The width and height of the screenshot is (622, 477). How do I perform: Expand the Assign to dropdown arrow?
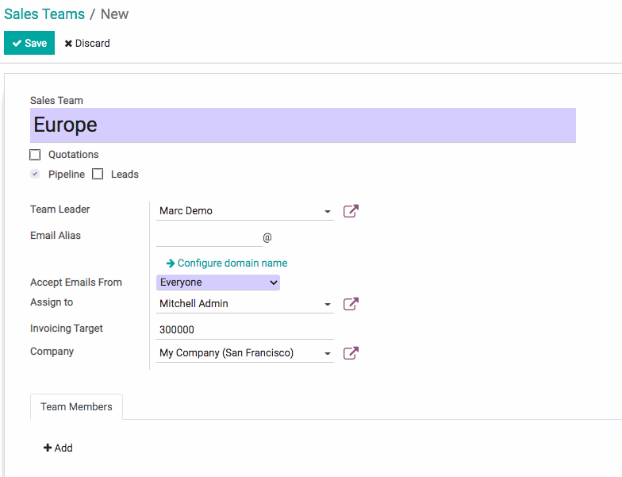tap(328, 305)
